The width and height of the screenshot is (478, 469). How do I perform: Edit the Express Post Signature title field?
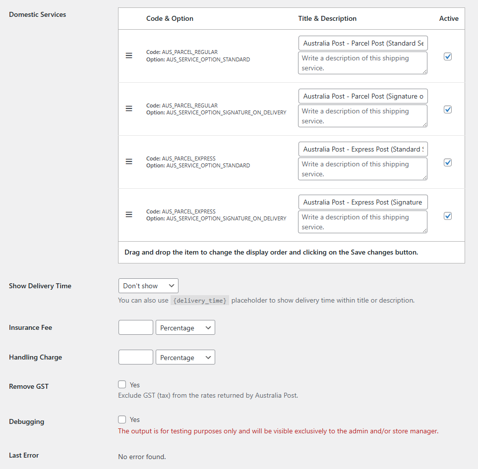[363, 202]
